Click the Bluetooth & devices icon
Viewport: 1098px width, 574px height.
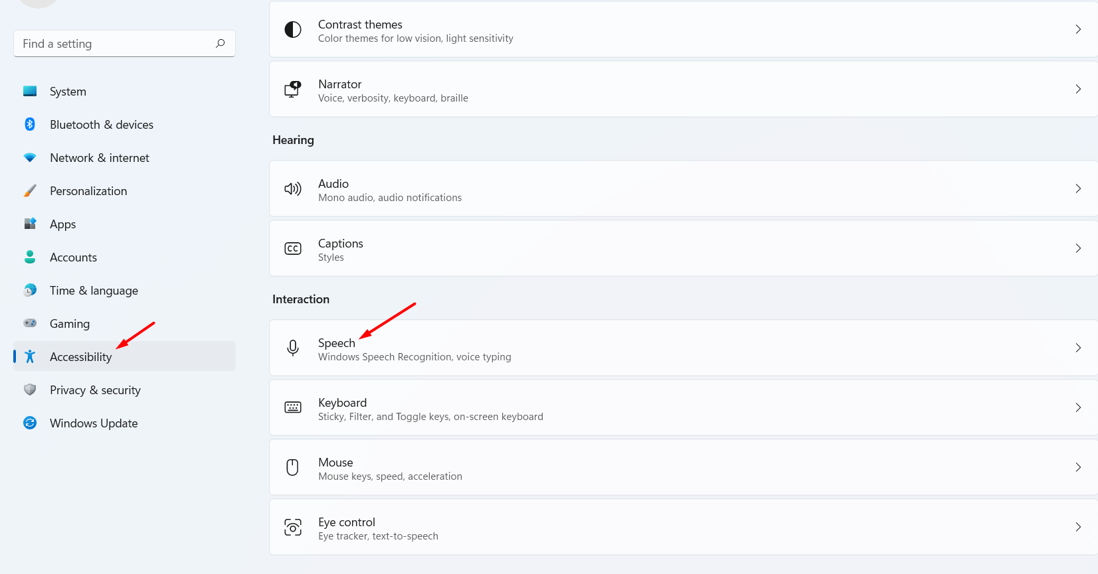tap(30, 124)
